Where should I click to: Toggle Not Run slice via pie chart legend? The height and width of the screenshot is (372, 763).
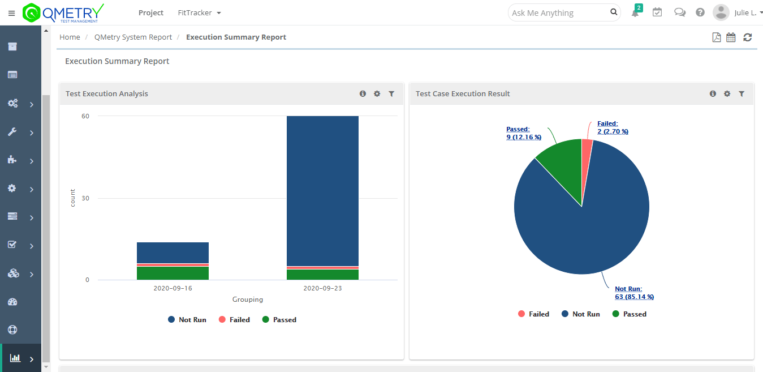(x=580, y=314)
